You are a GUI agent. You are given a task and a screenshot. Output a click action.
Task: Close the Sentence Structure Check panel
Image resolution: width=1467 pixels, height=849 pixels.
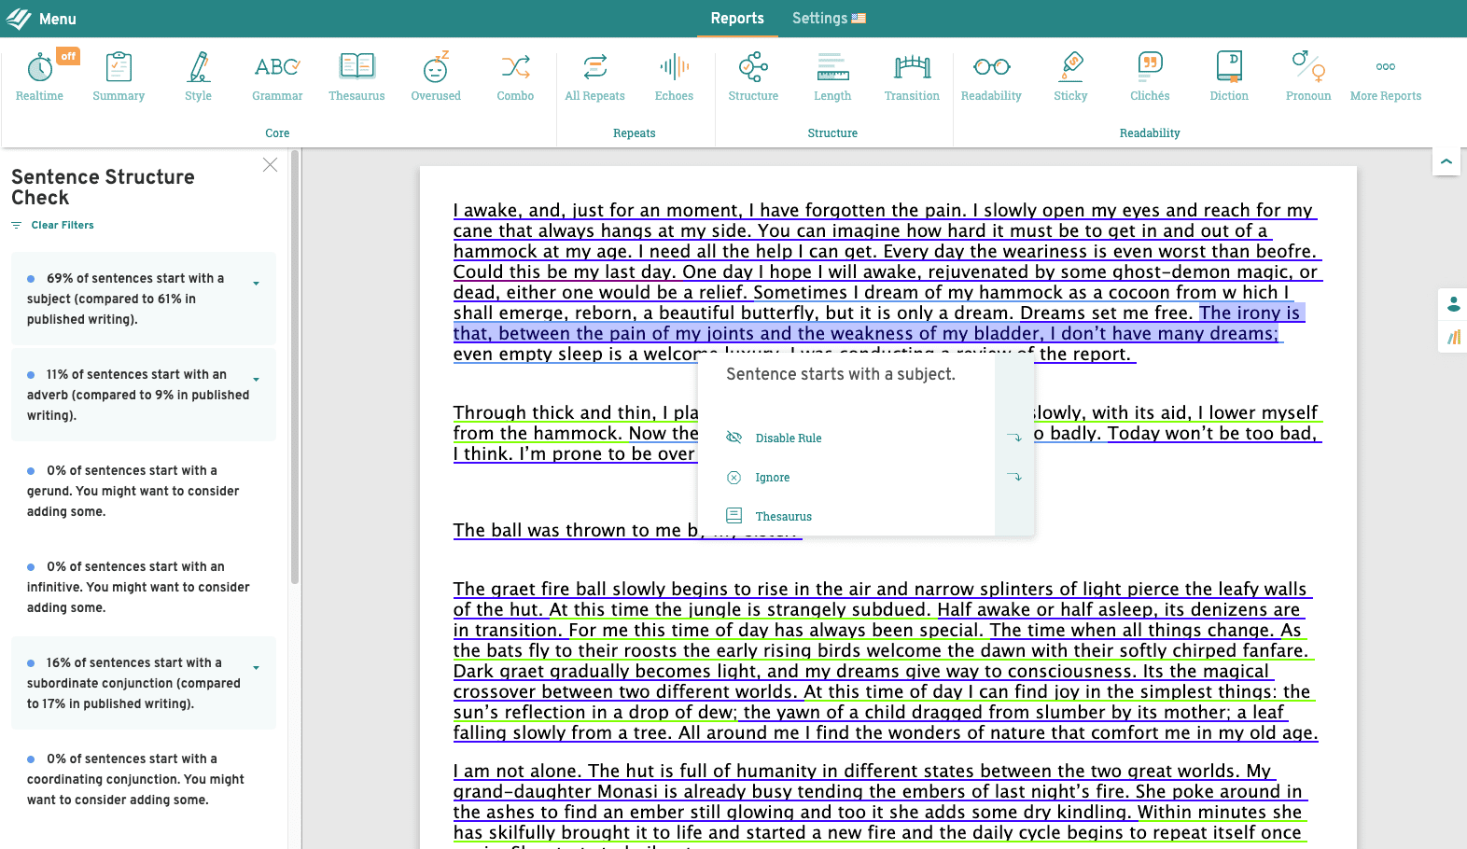(270, 165)
